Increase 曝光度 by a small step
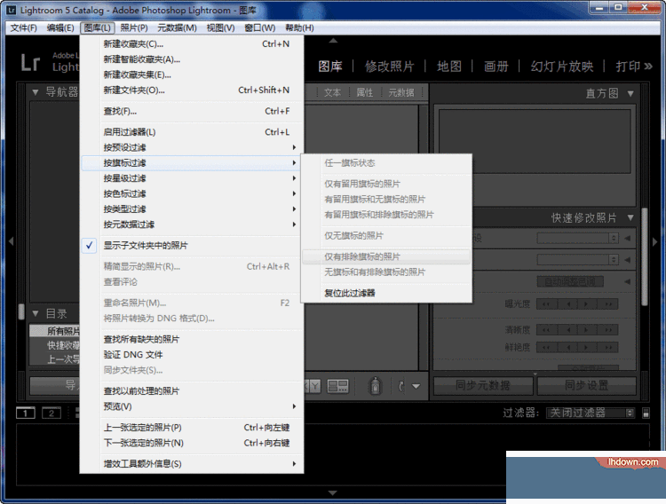The height and width of the screenshot is (504, 666). click(588, 304)
